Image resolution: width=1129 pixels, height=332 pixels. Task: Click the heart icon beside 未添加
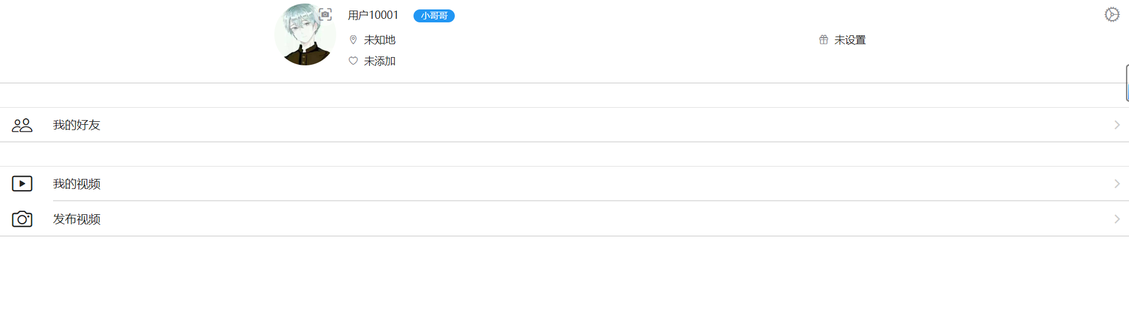tap(353, 61)
